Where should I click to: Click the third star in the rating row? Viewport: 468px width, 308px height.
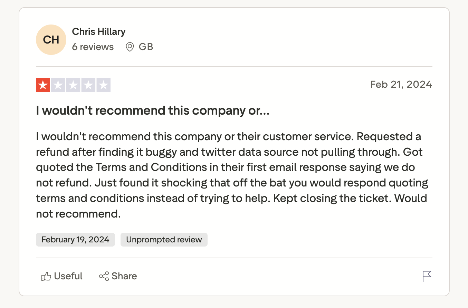(x=73, y=84)
